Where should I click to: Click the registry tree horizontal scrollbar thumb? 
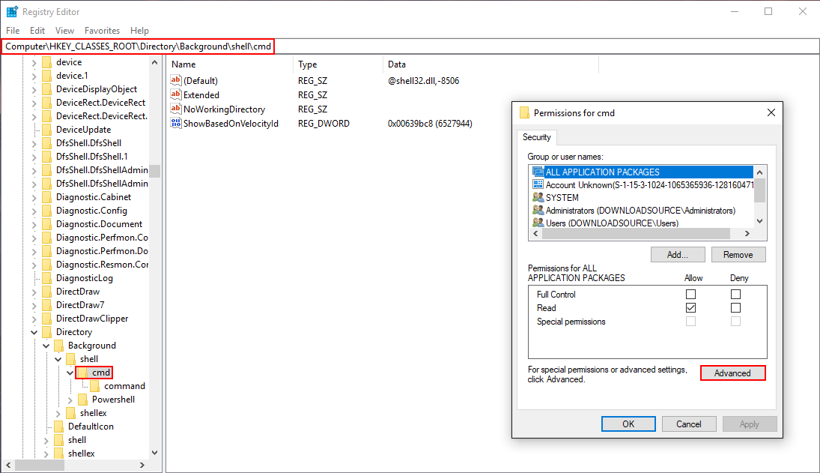click(x=40, y=465)
